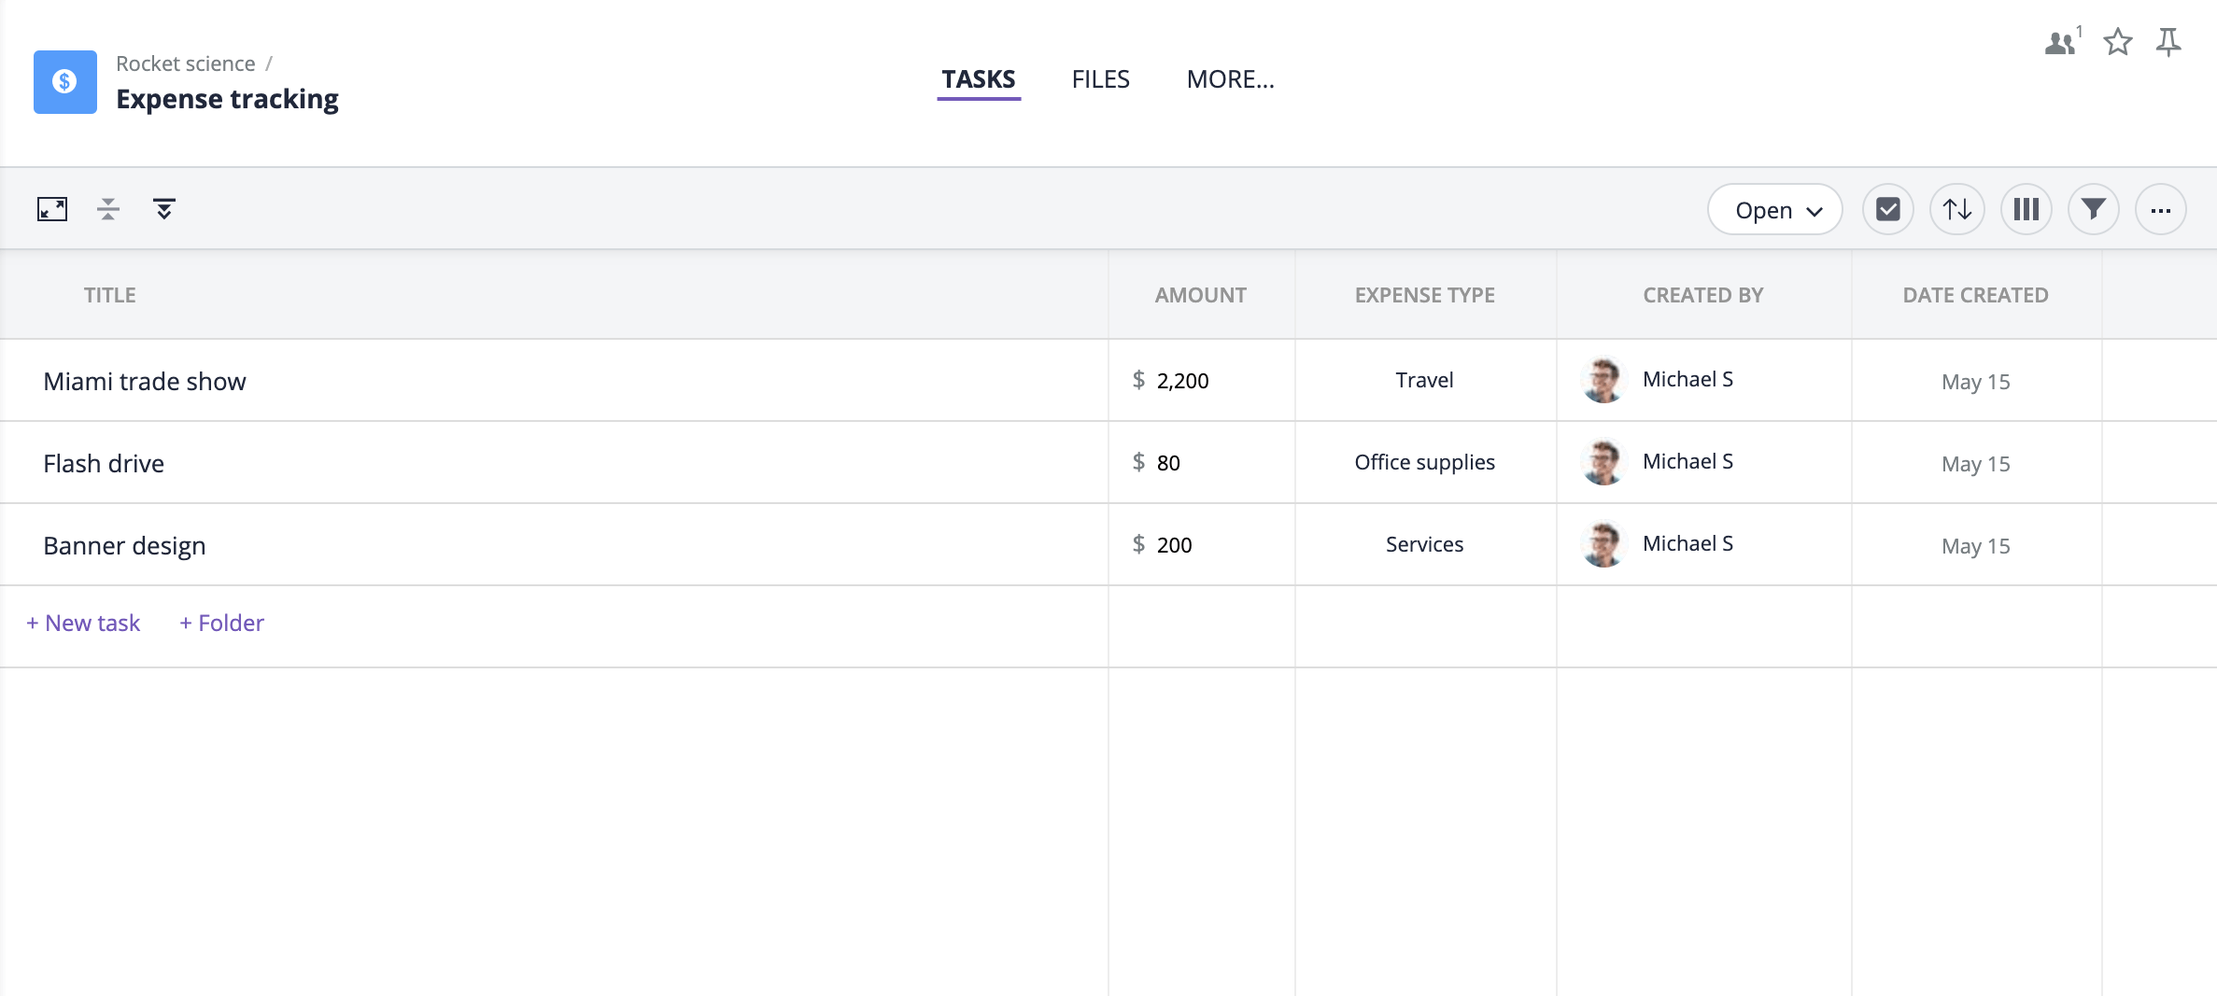
Task: Select the Office supplies expense type cell
Action: (1425, 462)
